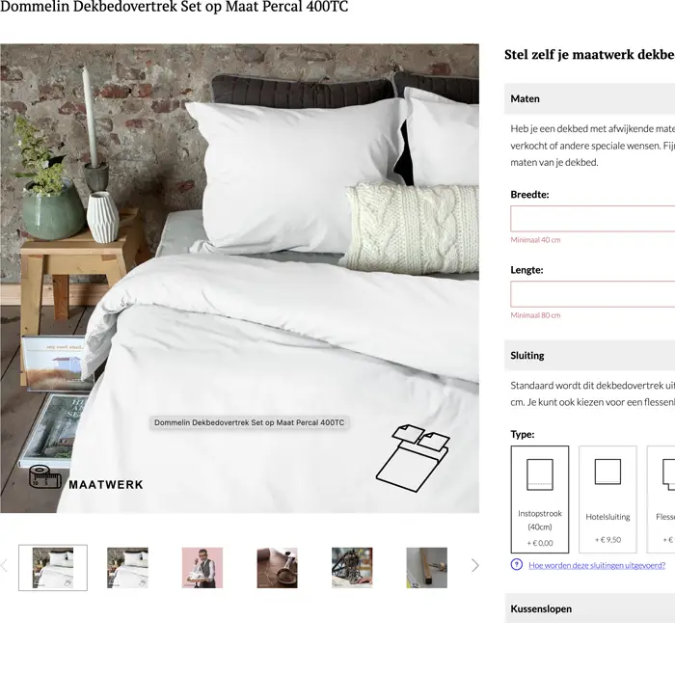Open 'Hoe worden deze sluitingen uitgevoerd?' link
675x675 pixels.
coord(597,565)
